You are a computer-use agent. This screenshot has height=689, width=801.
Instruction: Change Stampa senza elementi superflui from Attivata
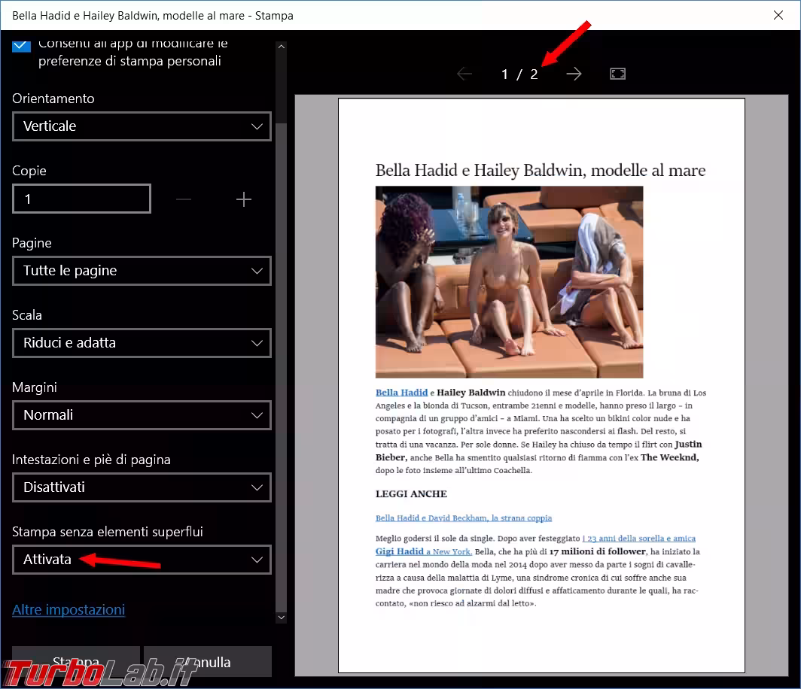click(x=142, y=560)
